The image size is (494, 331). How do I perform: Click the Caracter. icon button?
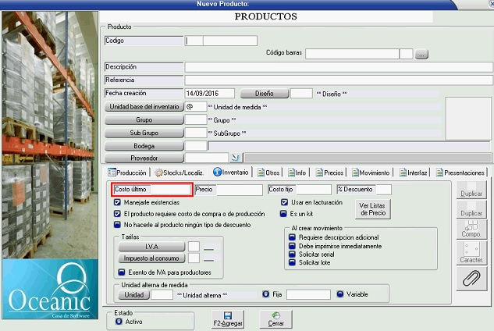point(471,252)
